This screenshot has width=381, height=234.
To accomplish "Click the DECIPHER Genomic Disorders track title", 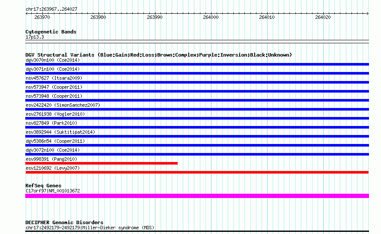I will pos(64,222).
